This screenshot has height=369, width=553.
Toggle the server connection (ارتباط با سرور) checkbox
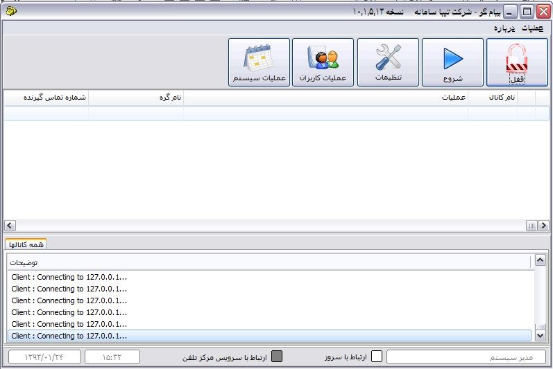pyautogui.click(x=377, y=357)
